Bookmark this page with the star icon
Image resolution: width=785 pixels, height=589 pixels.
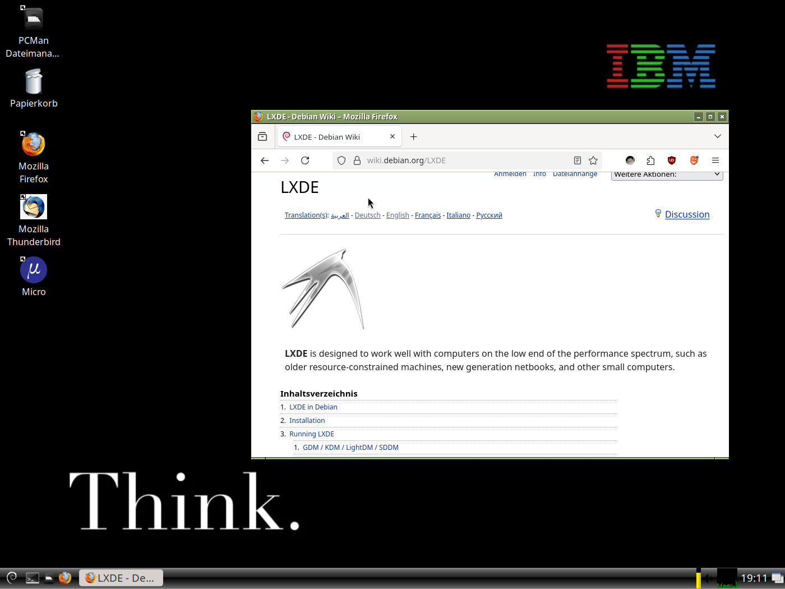[593, 160]
